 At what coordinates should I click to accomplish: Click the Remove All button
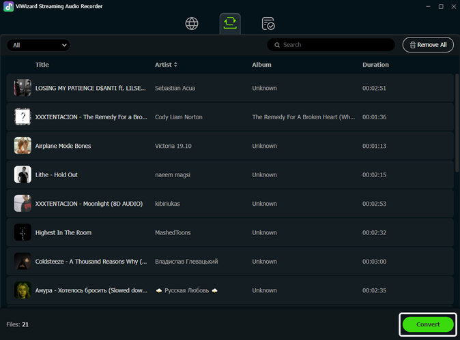click(x=428, y=45)
